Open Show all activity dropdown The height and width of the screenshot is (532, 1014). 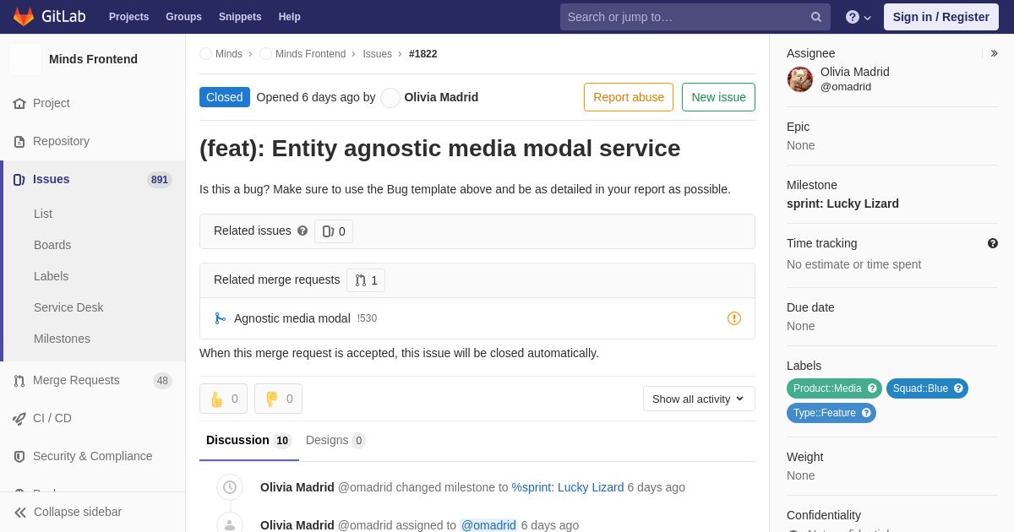click(699, 399)
